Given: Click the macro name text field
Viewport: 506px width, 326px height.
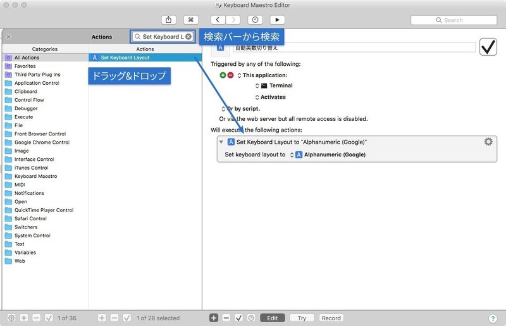Looking at the screenshot, I should tap(354, 48).
